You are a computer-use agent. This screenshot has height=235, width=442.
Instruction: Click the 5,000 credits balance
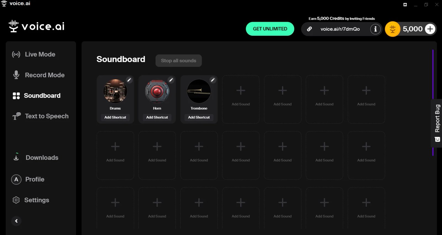[x=412, y=29]
